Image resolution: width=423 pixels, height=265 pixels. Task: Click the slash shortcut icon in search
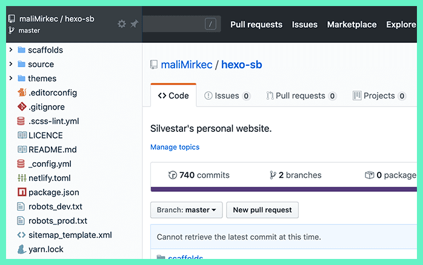coord(210,24)
